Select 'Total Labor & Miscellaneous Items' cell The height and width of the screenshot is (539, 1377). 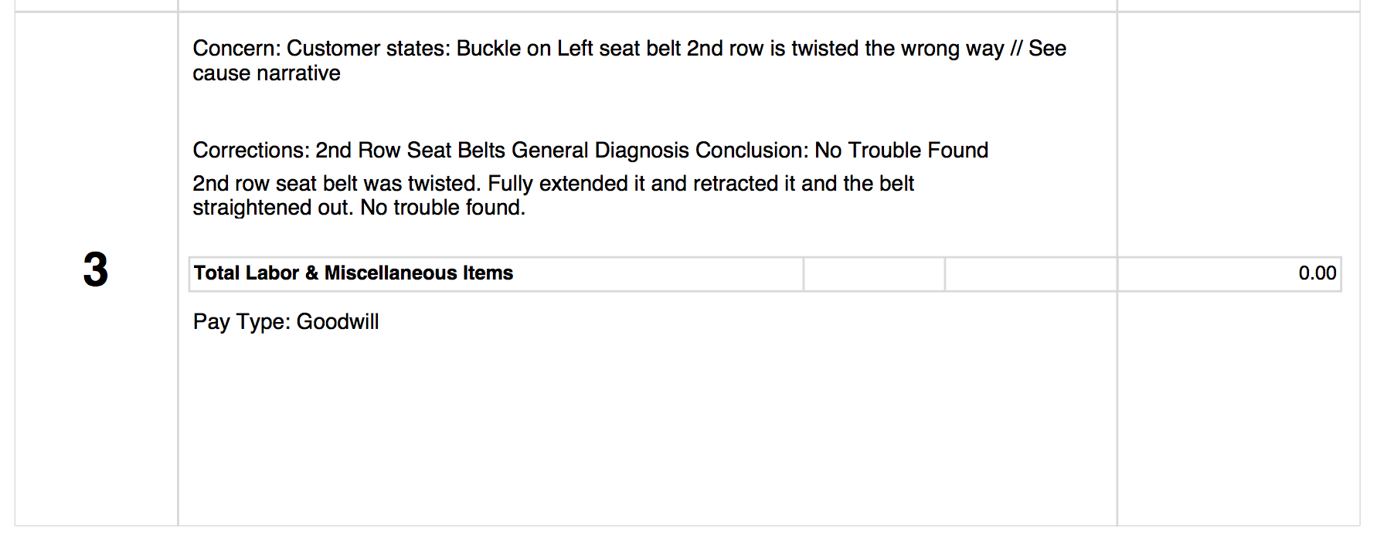(496, 273)
